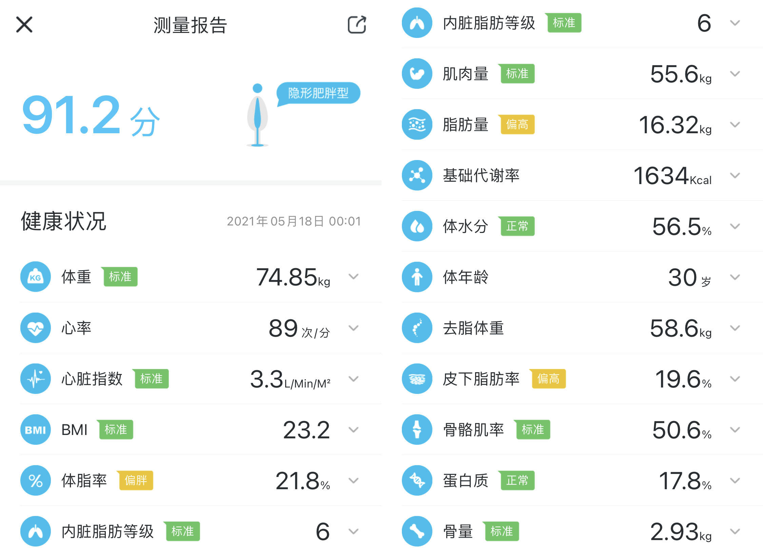This screenshot has width=763, height=556.
Task: Select the BMI circular icon
Action: 35,430
